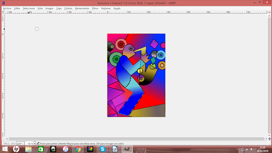Open the Imagen menu

coord(49,8)
